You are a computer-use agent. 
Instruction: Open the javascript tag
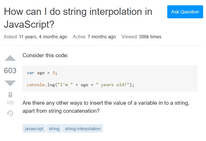click(x=34, y=129)
